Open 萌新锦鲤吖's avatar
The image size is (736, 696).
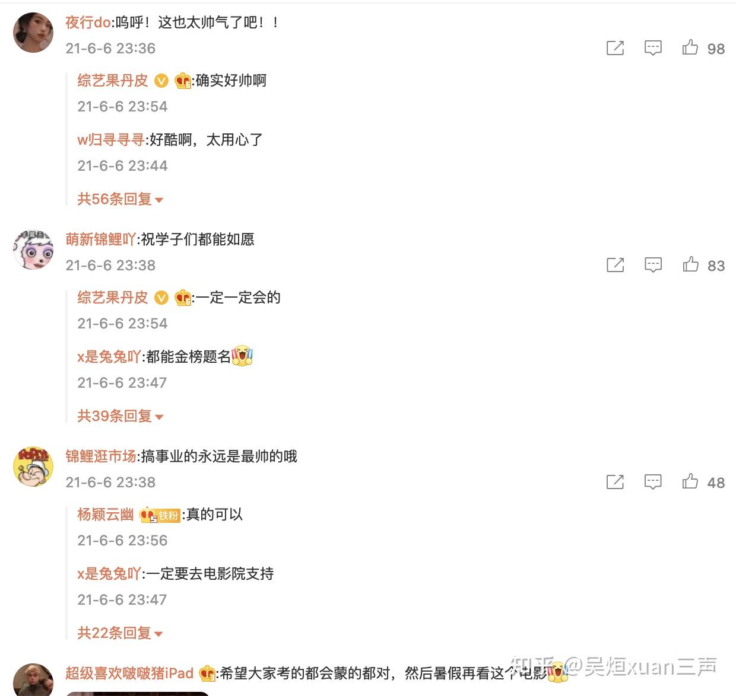click(33, 249)
